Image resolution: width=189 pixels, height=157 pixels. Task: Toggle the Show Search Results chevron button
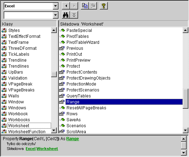(74, 15)
